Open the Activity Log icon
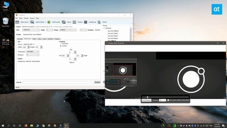Viewport: 227px width, 128px height. pos(85,22)
